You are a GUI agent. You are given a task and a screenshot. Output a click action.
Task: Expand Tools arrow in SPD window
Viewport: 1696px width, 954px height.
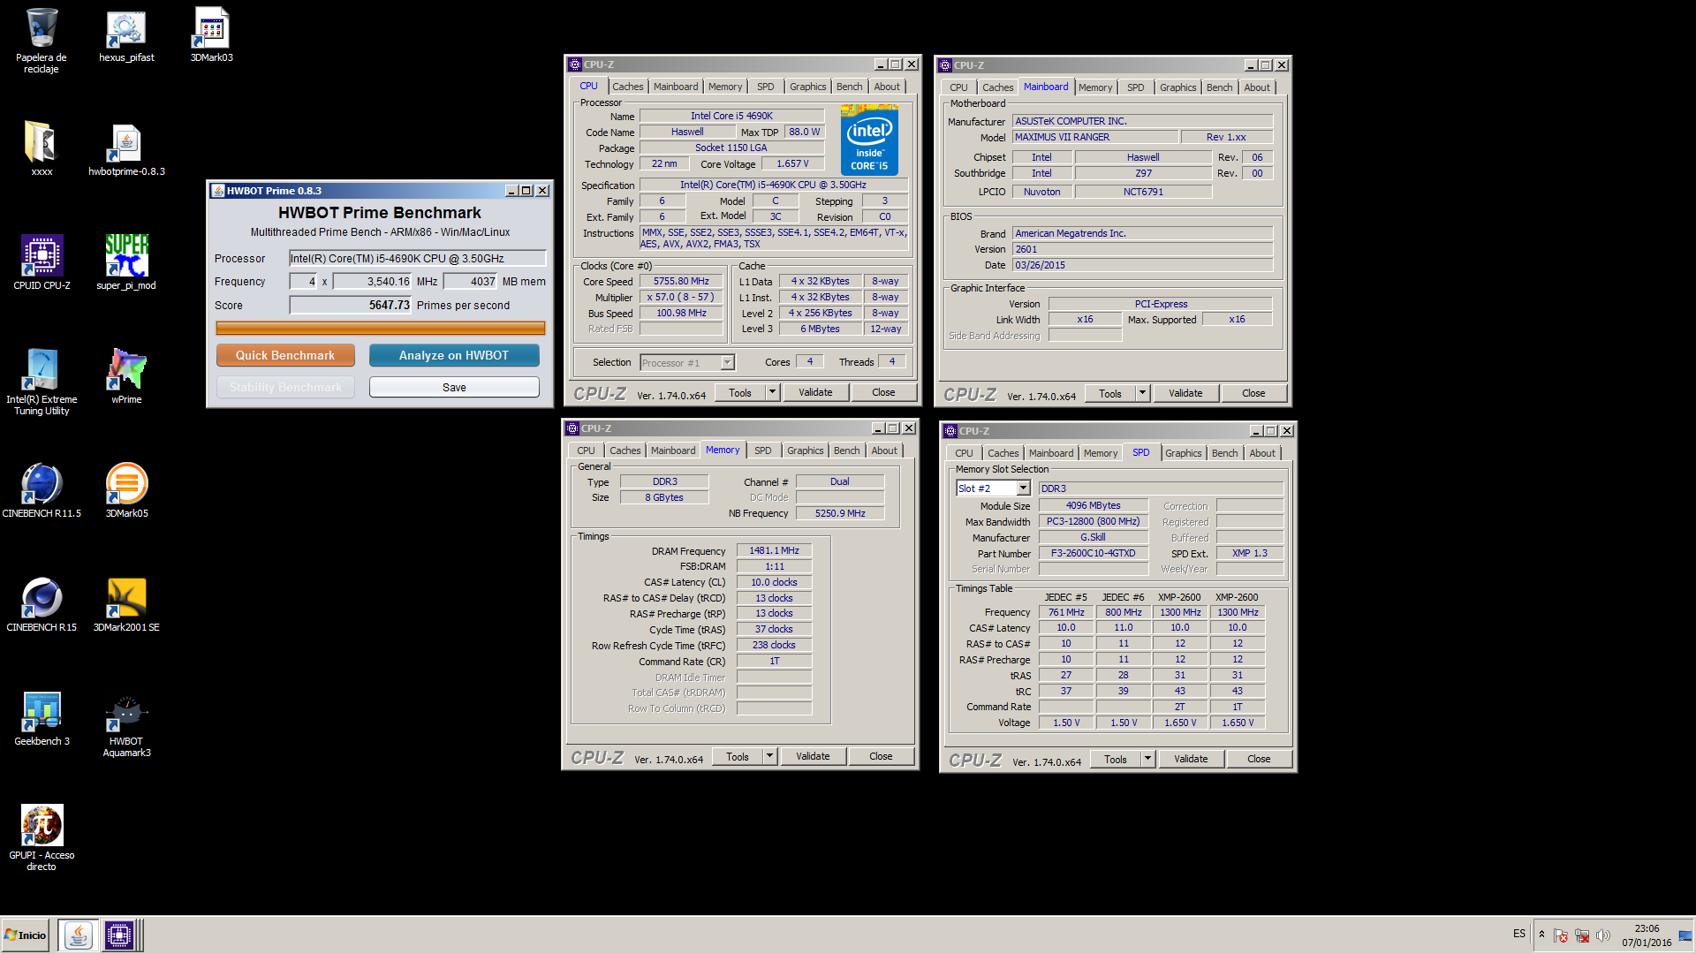(x=1147, y=759)
